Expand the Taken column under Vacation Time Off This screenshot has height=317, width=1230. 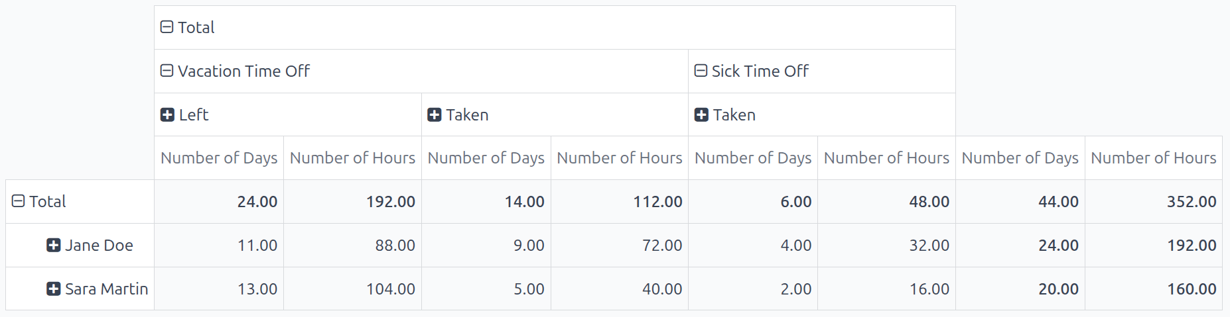[458, 115]
